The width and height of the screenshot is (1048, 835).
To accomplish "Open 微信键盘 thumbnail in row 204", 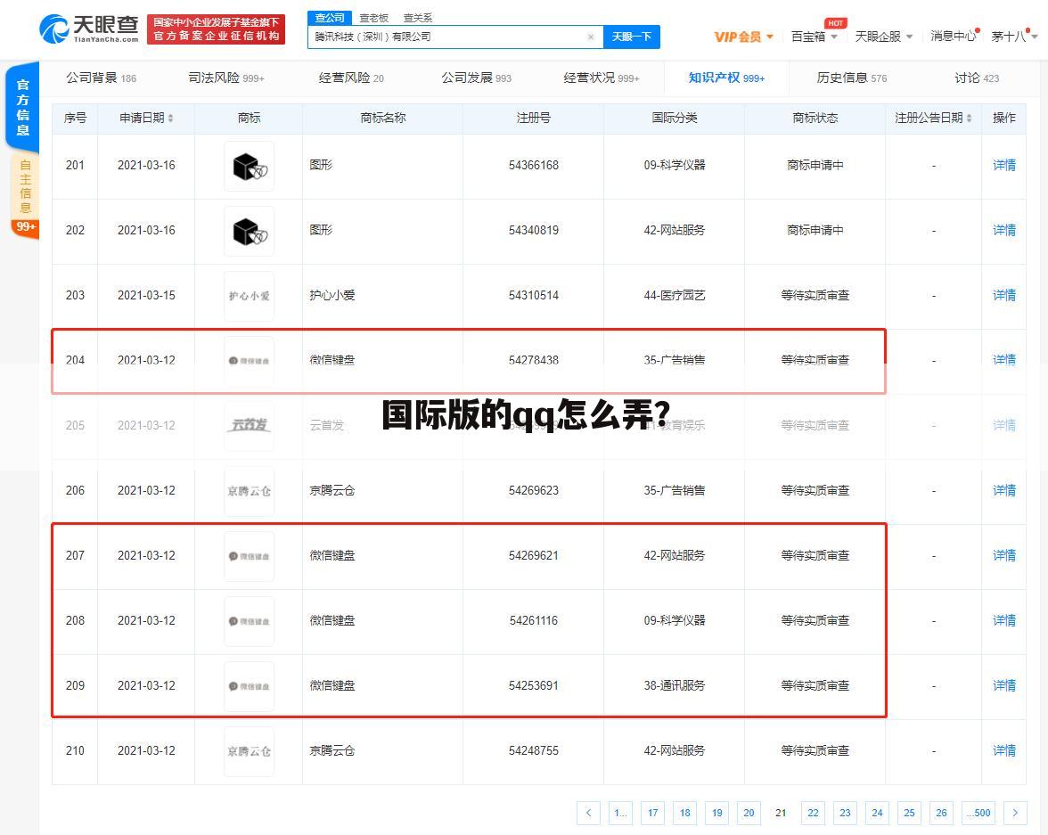I will 250,361.
